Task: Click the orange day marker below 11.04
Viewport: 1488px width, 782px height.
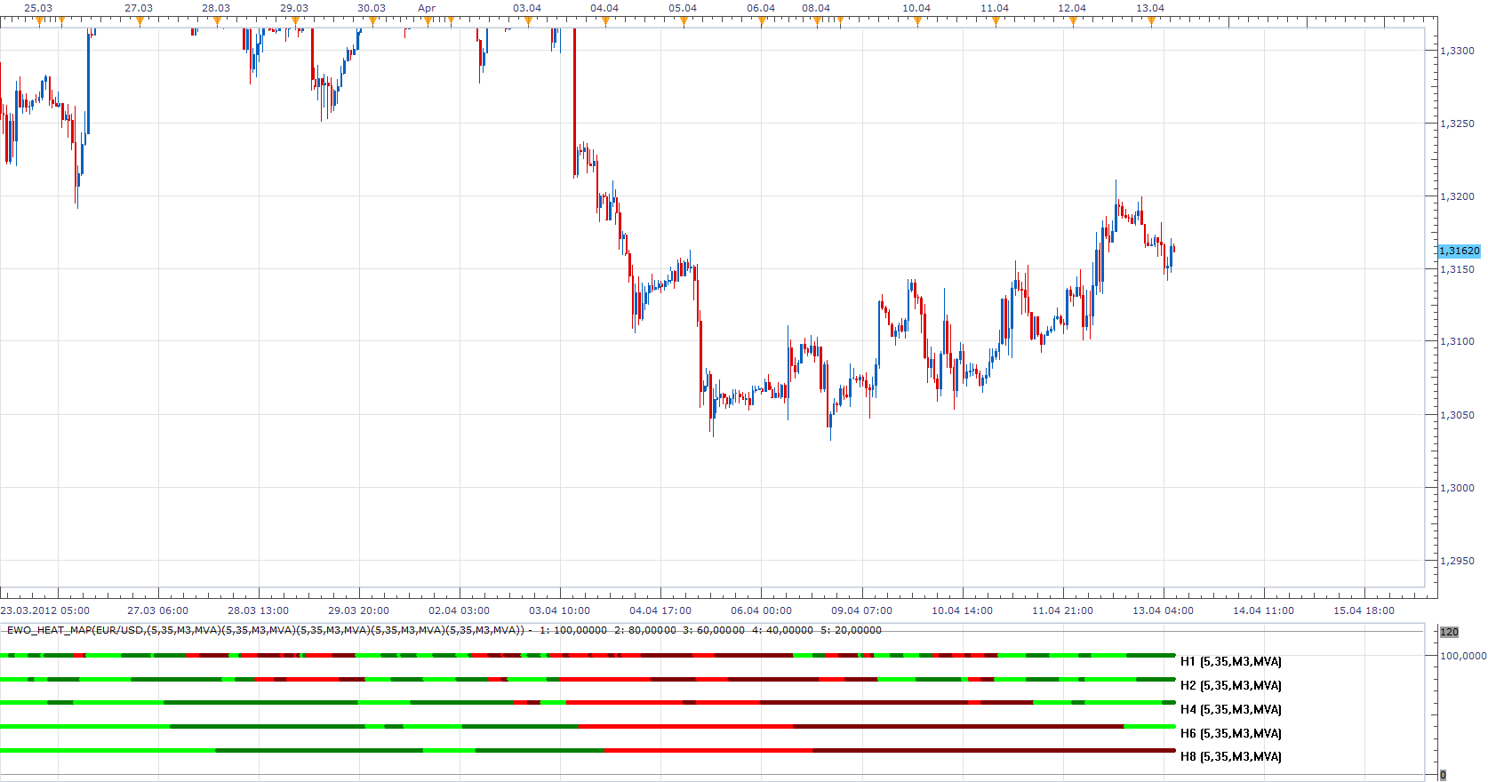Action: pyautogui.click(x=996, y=22)
